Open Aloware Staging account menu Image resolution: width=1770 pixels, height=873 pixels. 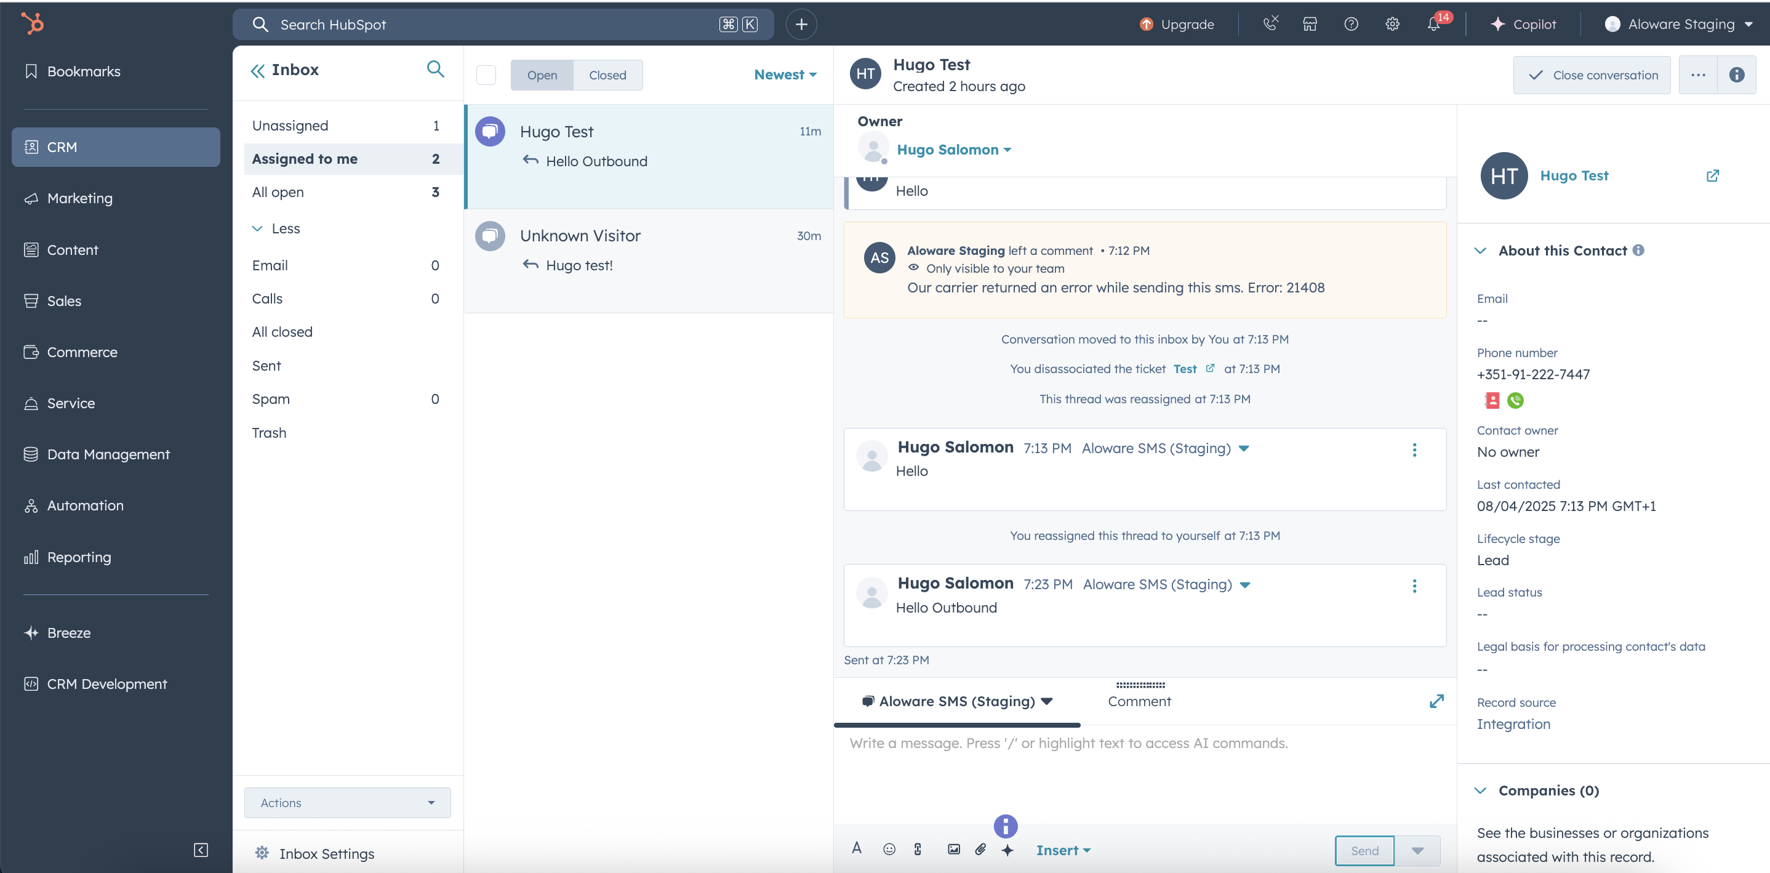coord(1679,24)
